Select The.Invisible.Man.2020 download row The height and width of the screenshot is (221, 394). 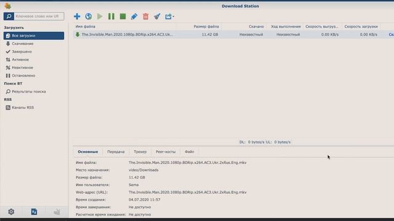pos(234,34)
